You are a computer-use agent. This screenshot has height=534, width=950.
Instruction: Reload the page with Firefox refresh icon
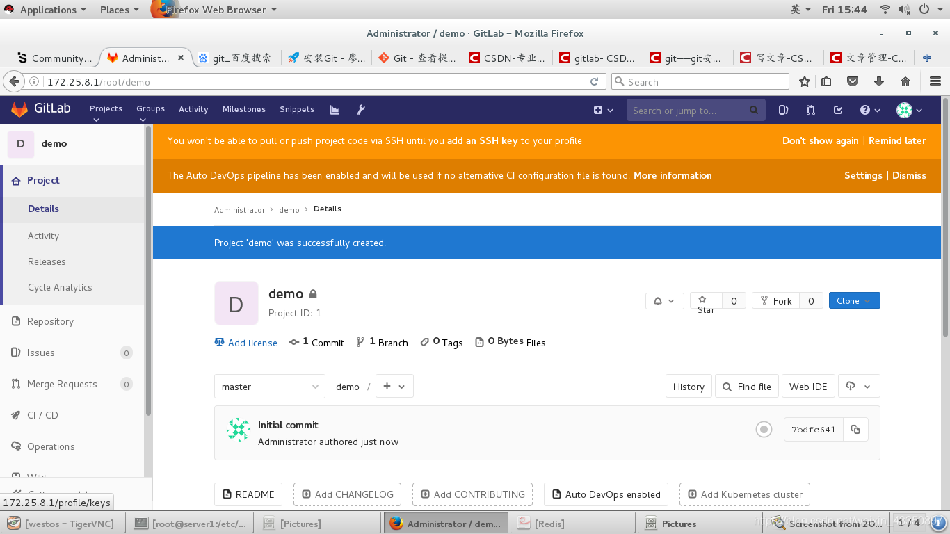click(x=594, y=81)
